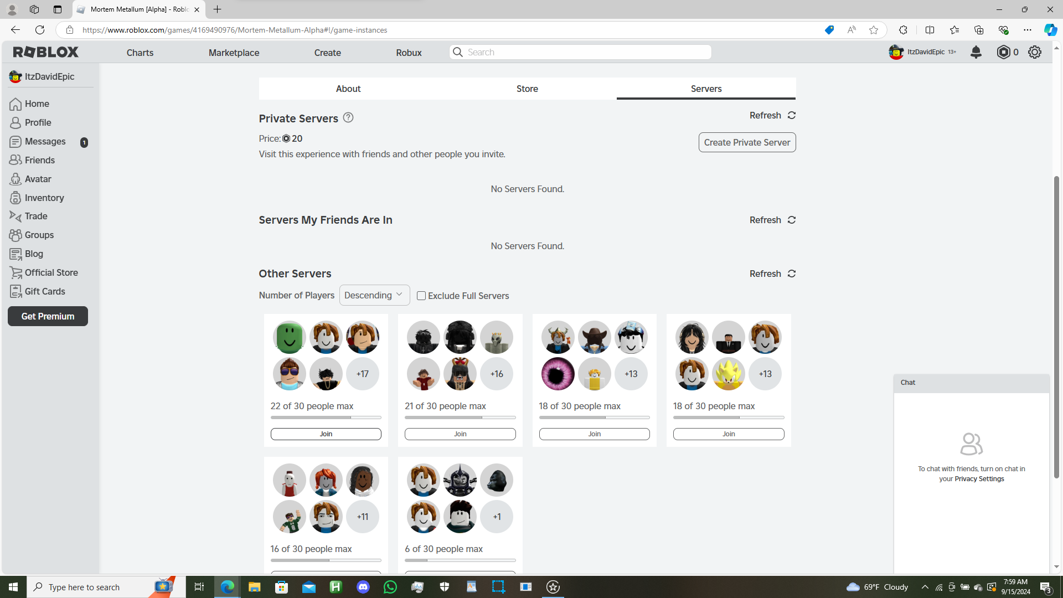This screenshot has width=1063, height=598.
Task: Click the Roblox search field
Action: click(x=580, y=52)
